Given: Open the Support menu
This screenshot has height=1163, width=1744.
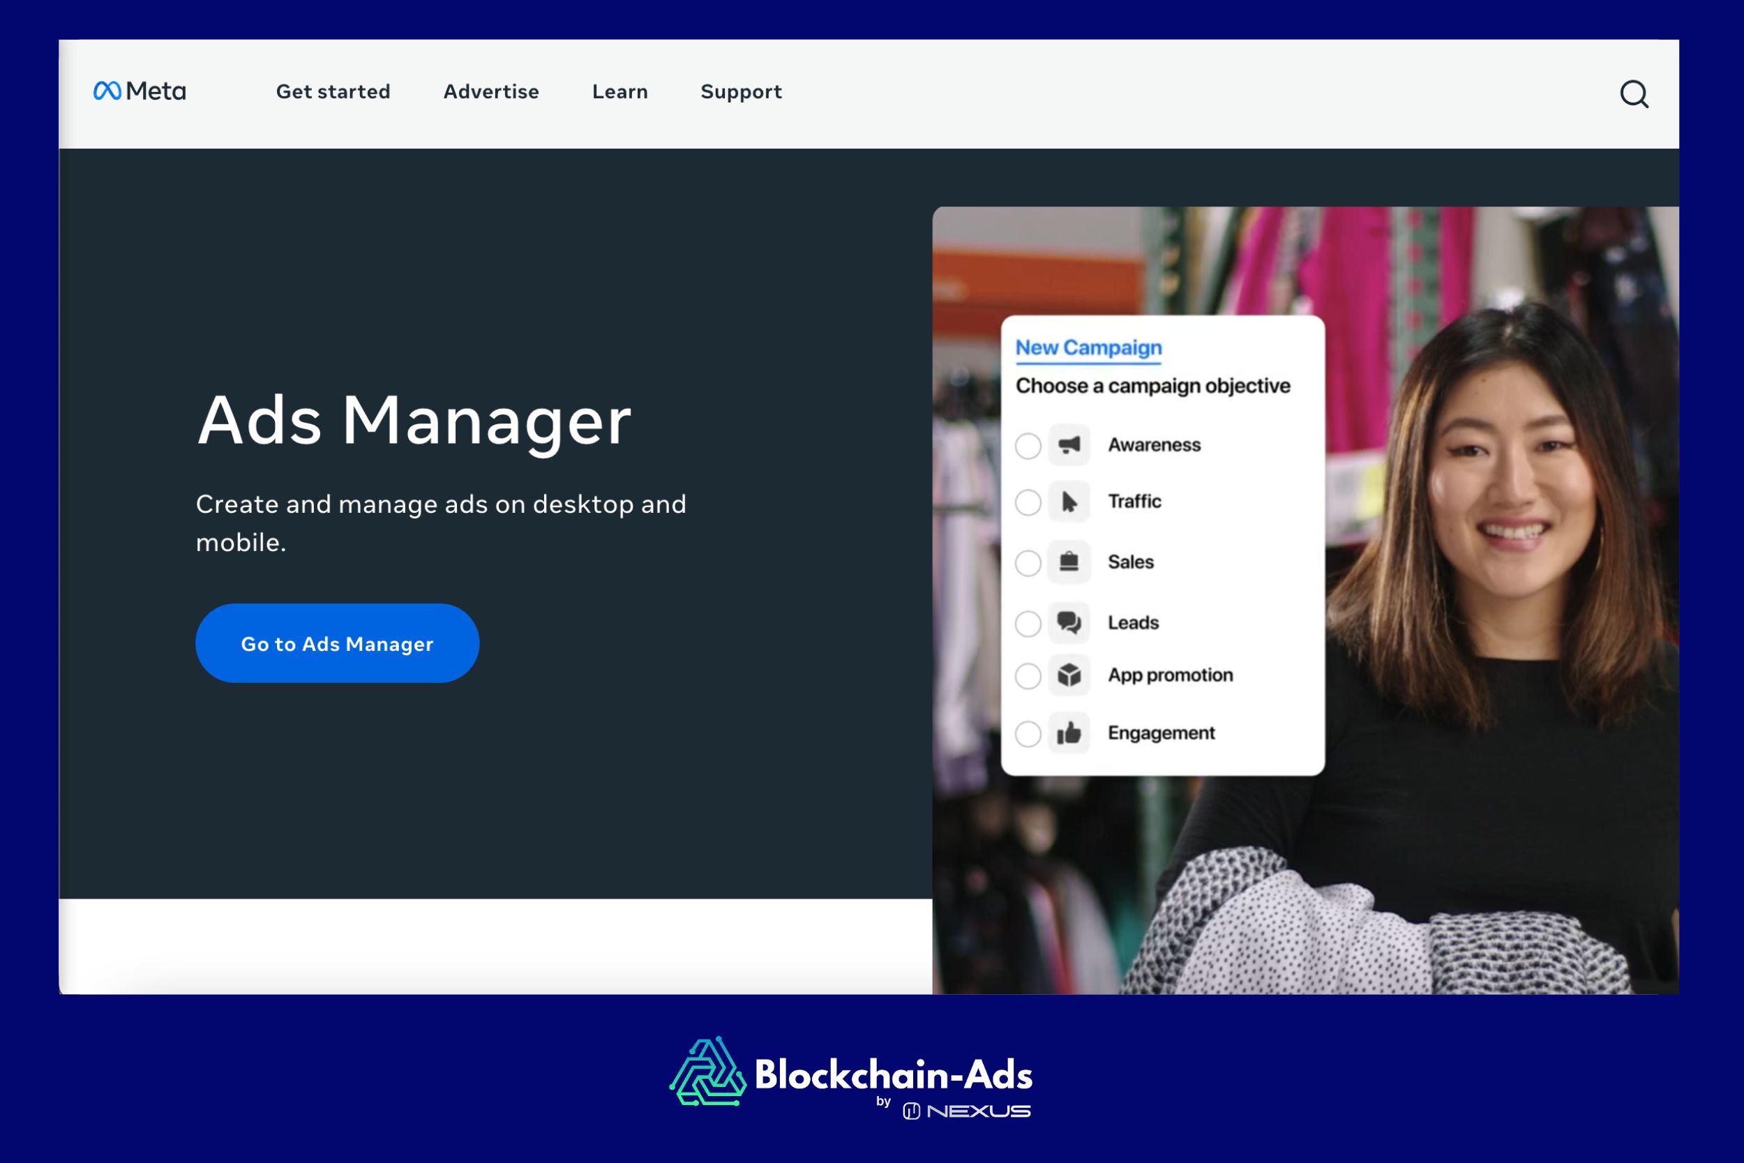Looking at the screenshot, I should coord(741,92).
